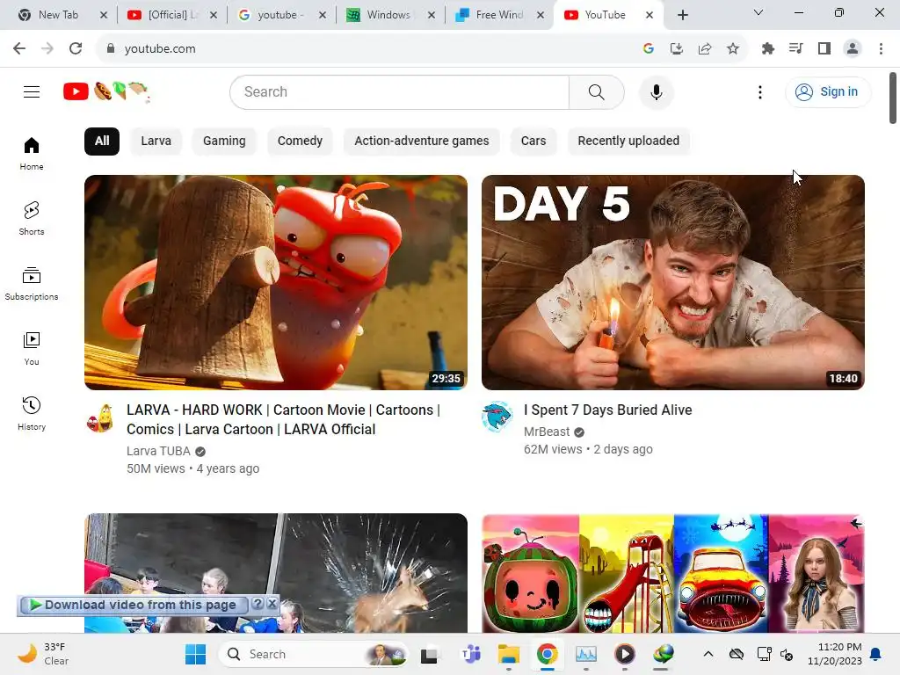Screen dimensions: 900x675
Task: Click the install app icon in address bar
Action: click(677, 49)
